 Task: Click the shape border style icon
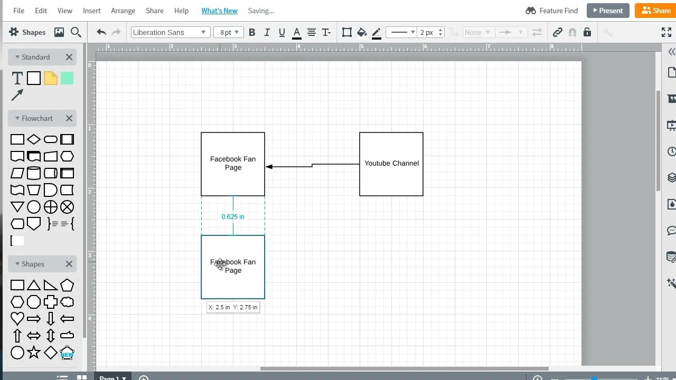tap(347, 32)
